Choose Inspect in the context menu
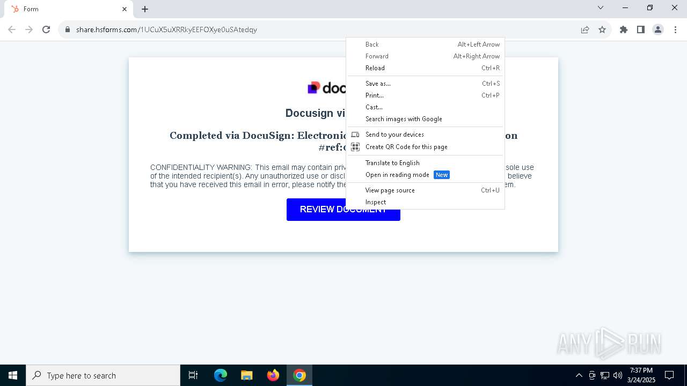The image size is (687, 386). [x=425, y=202]
